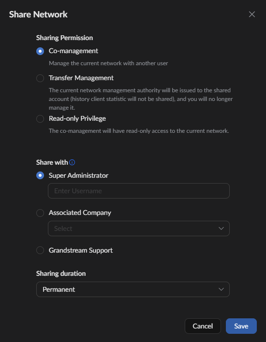Click the Associated Company label text
Viewport: 266px width, 342px height.
[x=80, y=213]
